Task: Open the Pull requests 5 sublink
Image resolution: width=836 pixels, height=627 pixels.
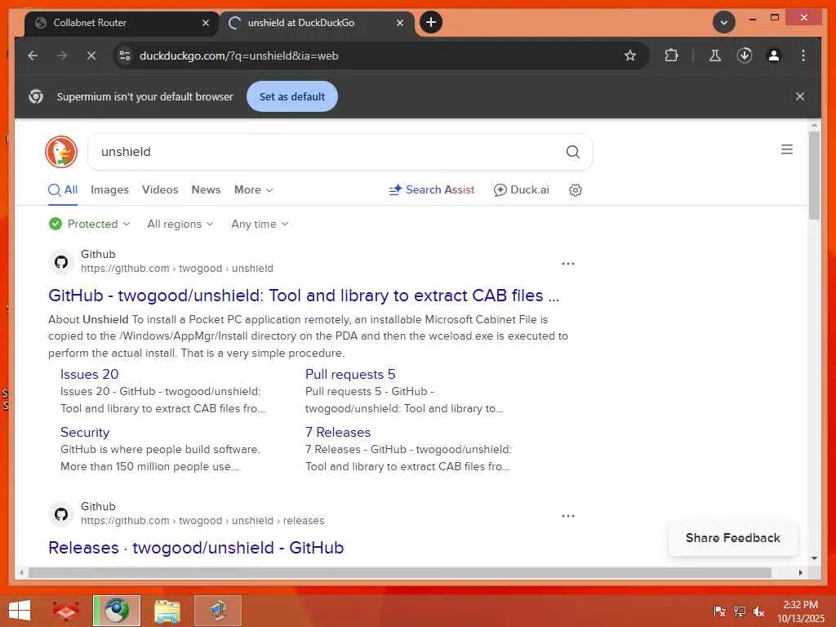Action: (x=350, y=374)
